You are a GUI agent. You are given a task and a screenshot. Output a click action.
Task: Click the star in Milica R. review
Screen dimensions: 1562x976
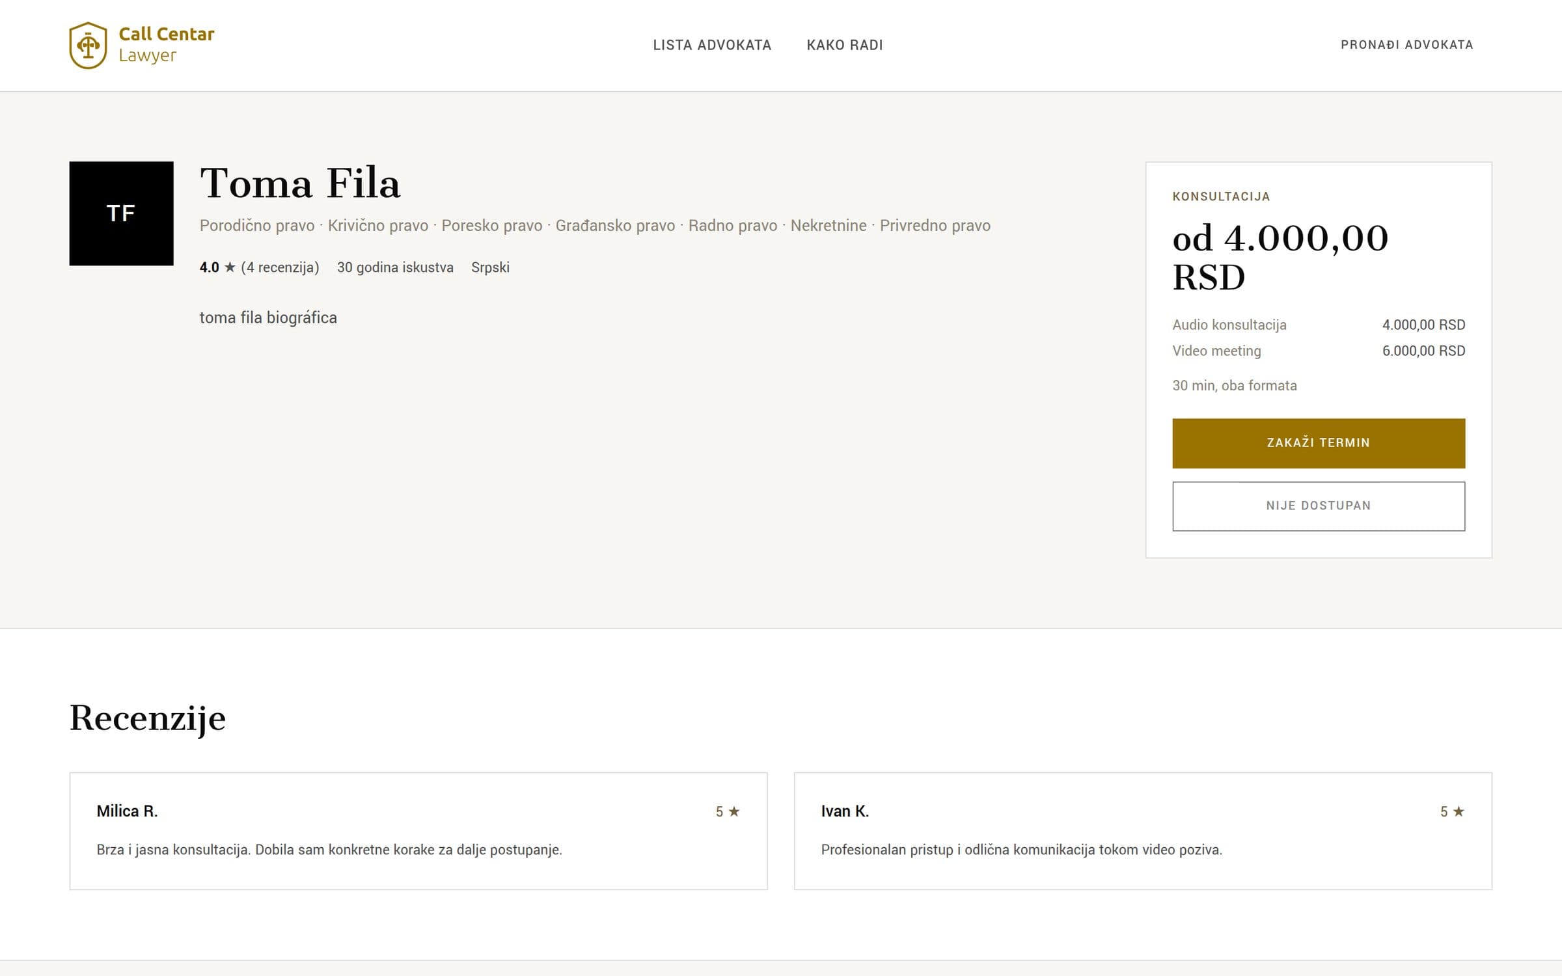pos(734,811)
